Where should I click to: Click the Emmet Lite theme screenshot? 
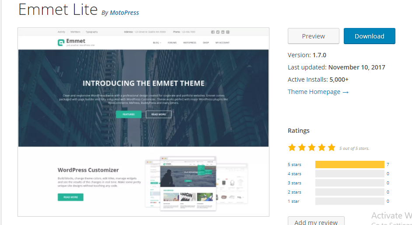tap(143, 122)
